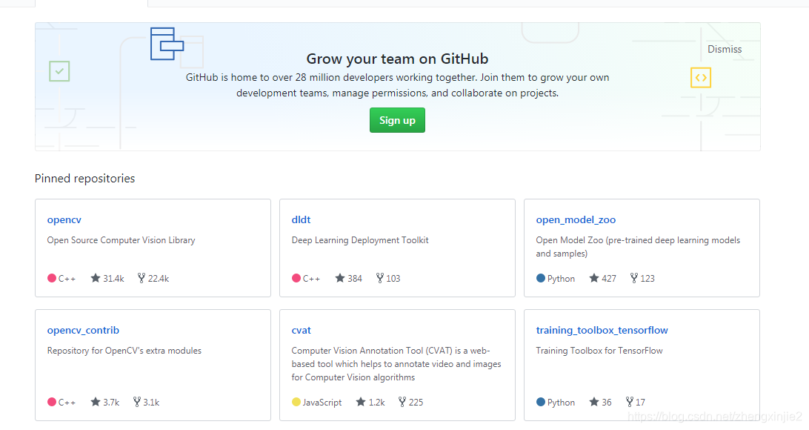Viewport: 809px width, 430px height.
Task: Click the Repository for OpenCV's extra modules text
Action: point(124,351)
